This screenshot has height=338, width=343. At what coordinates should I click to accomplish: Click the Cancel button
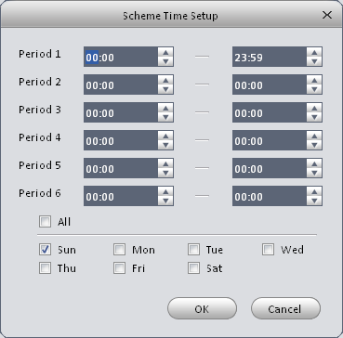(285, 308)
